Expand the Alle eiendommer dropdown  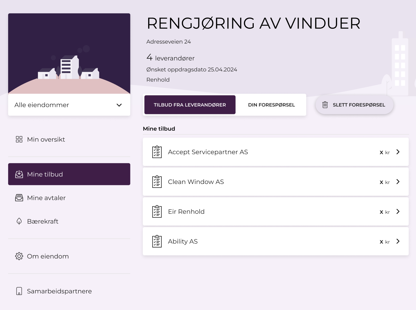pyautogui.click(x=69, y=105)
